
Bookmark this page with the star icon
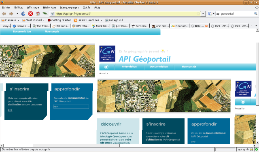pyautogui.click(x=198, y=13)
